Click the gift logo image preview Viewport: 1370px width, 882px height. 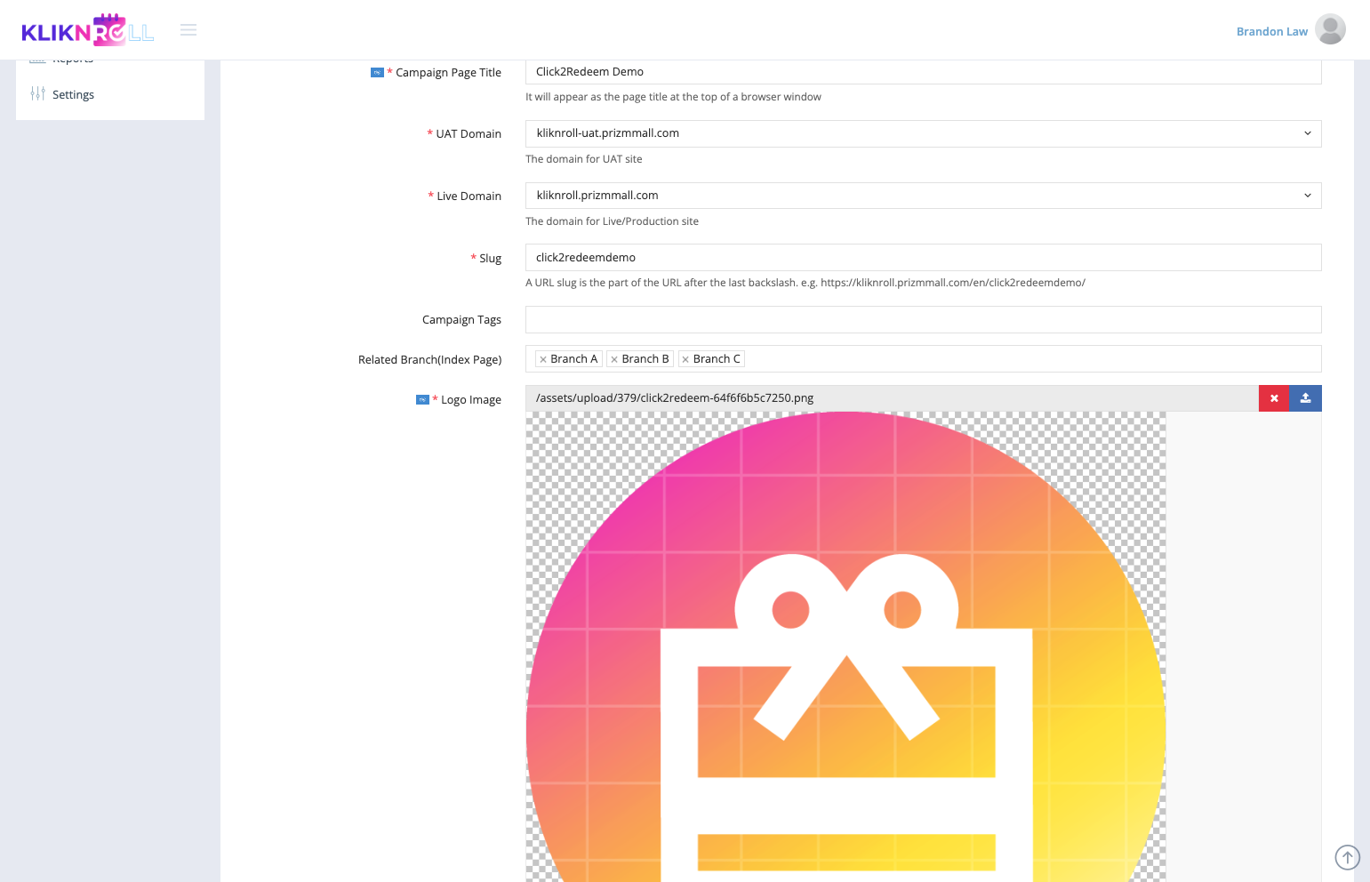(845, 646)
